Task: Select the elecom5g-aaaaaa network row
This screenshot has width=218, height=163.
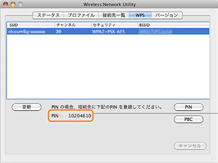Action: pos(108,31)
